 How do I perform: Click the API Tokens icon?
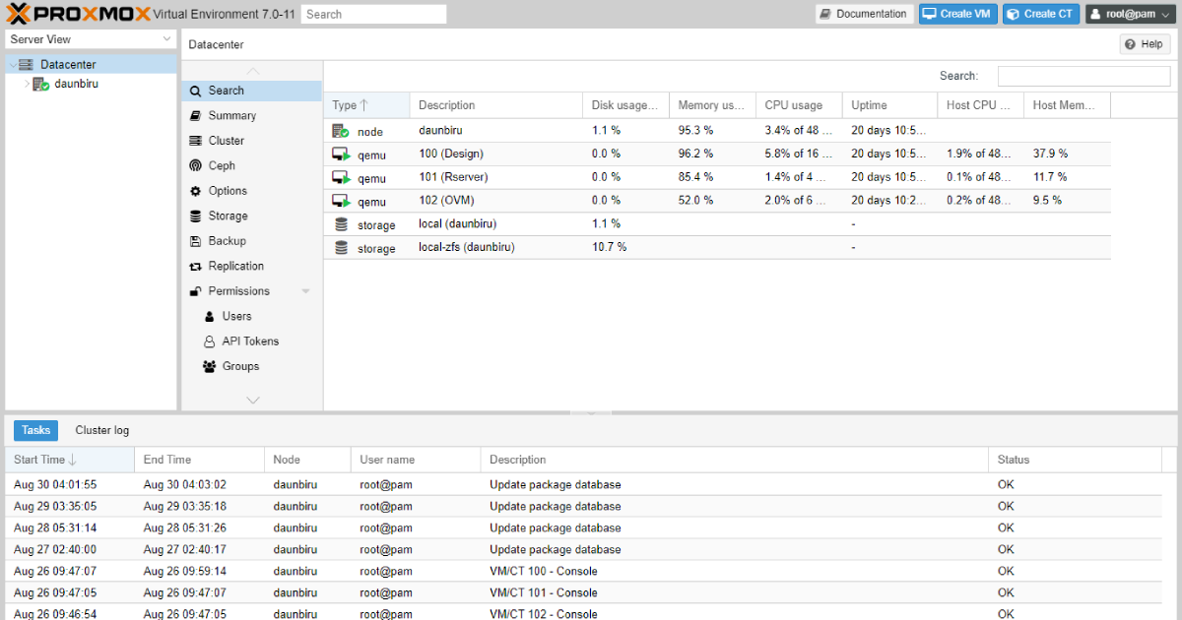point(209,341)
